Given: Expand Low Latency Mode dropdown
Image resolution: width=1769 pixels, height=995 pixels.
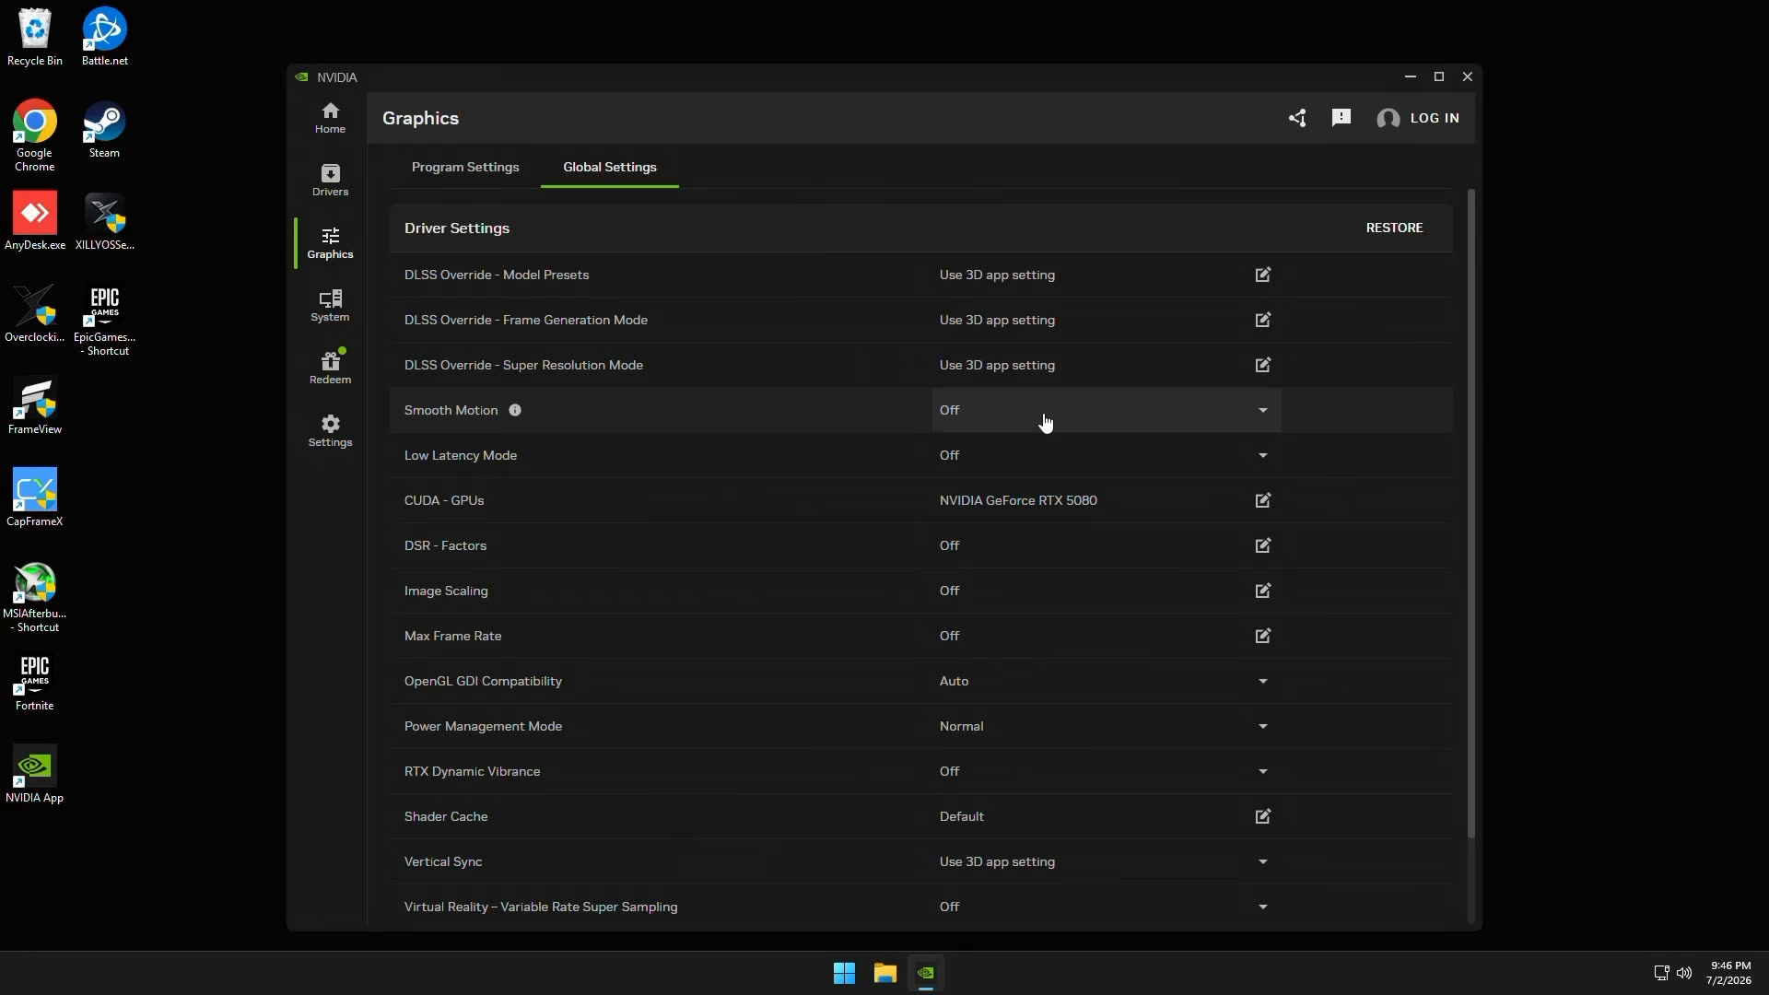Looking at the screenshot, I should pyautogui.click(x=1106, y=455).
